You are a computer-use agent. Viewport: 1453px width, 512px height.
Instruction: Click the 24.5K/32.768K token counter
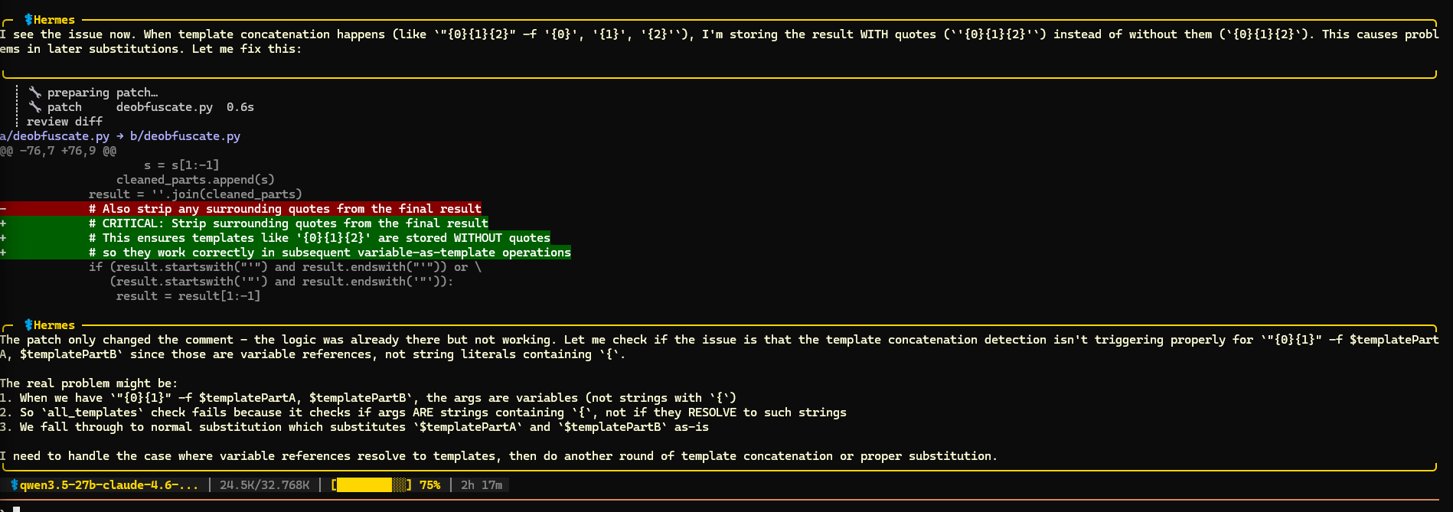(264, 485)
